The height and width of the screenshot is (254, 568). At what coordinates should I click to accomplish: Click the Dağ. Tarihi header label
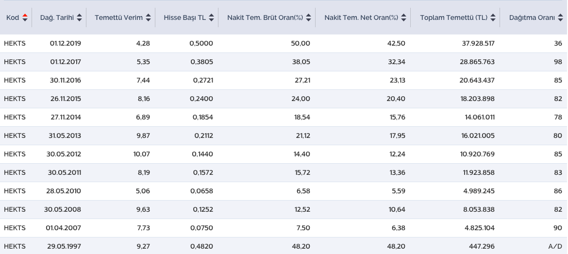click(x=57, y=17)
